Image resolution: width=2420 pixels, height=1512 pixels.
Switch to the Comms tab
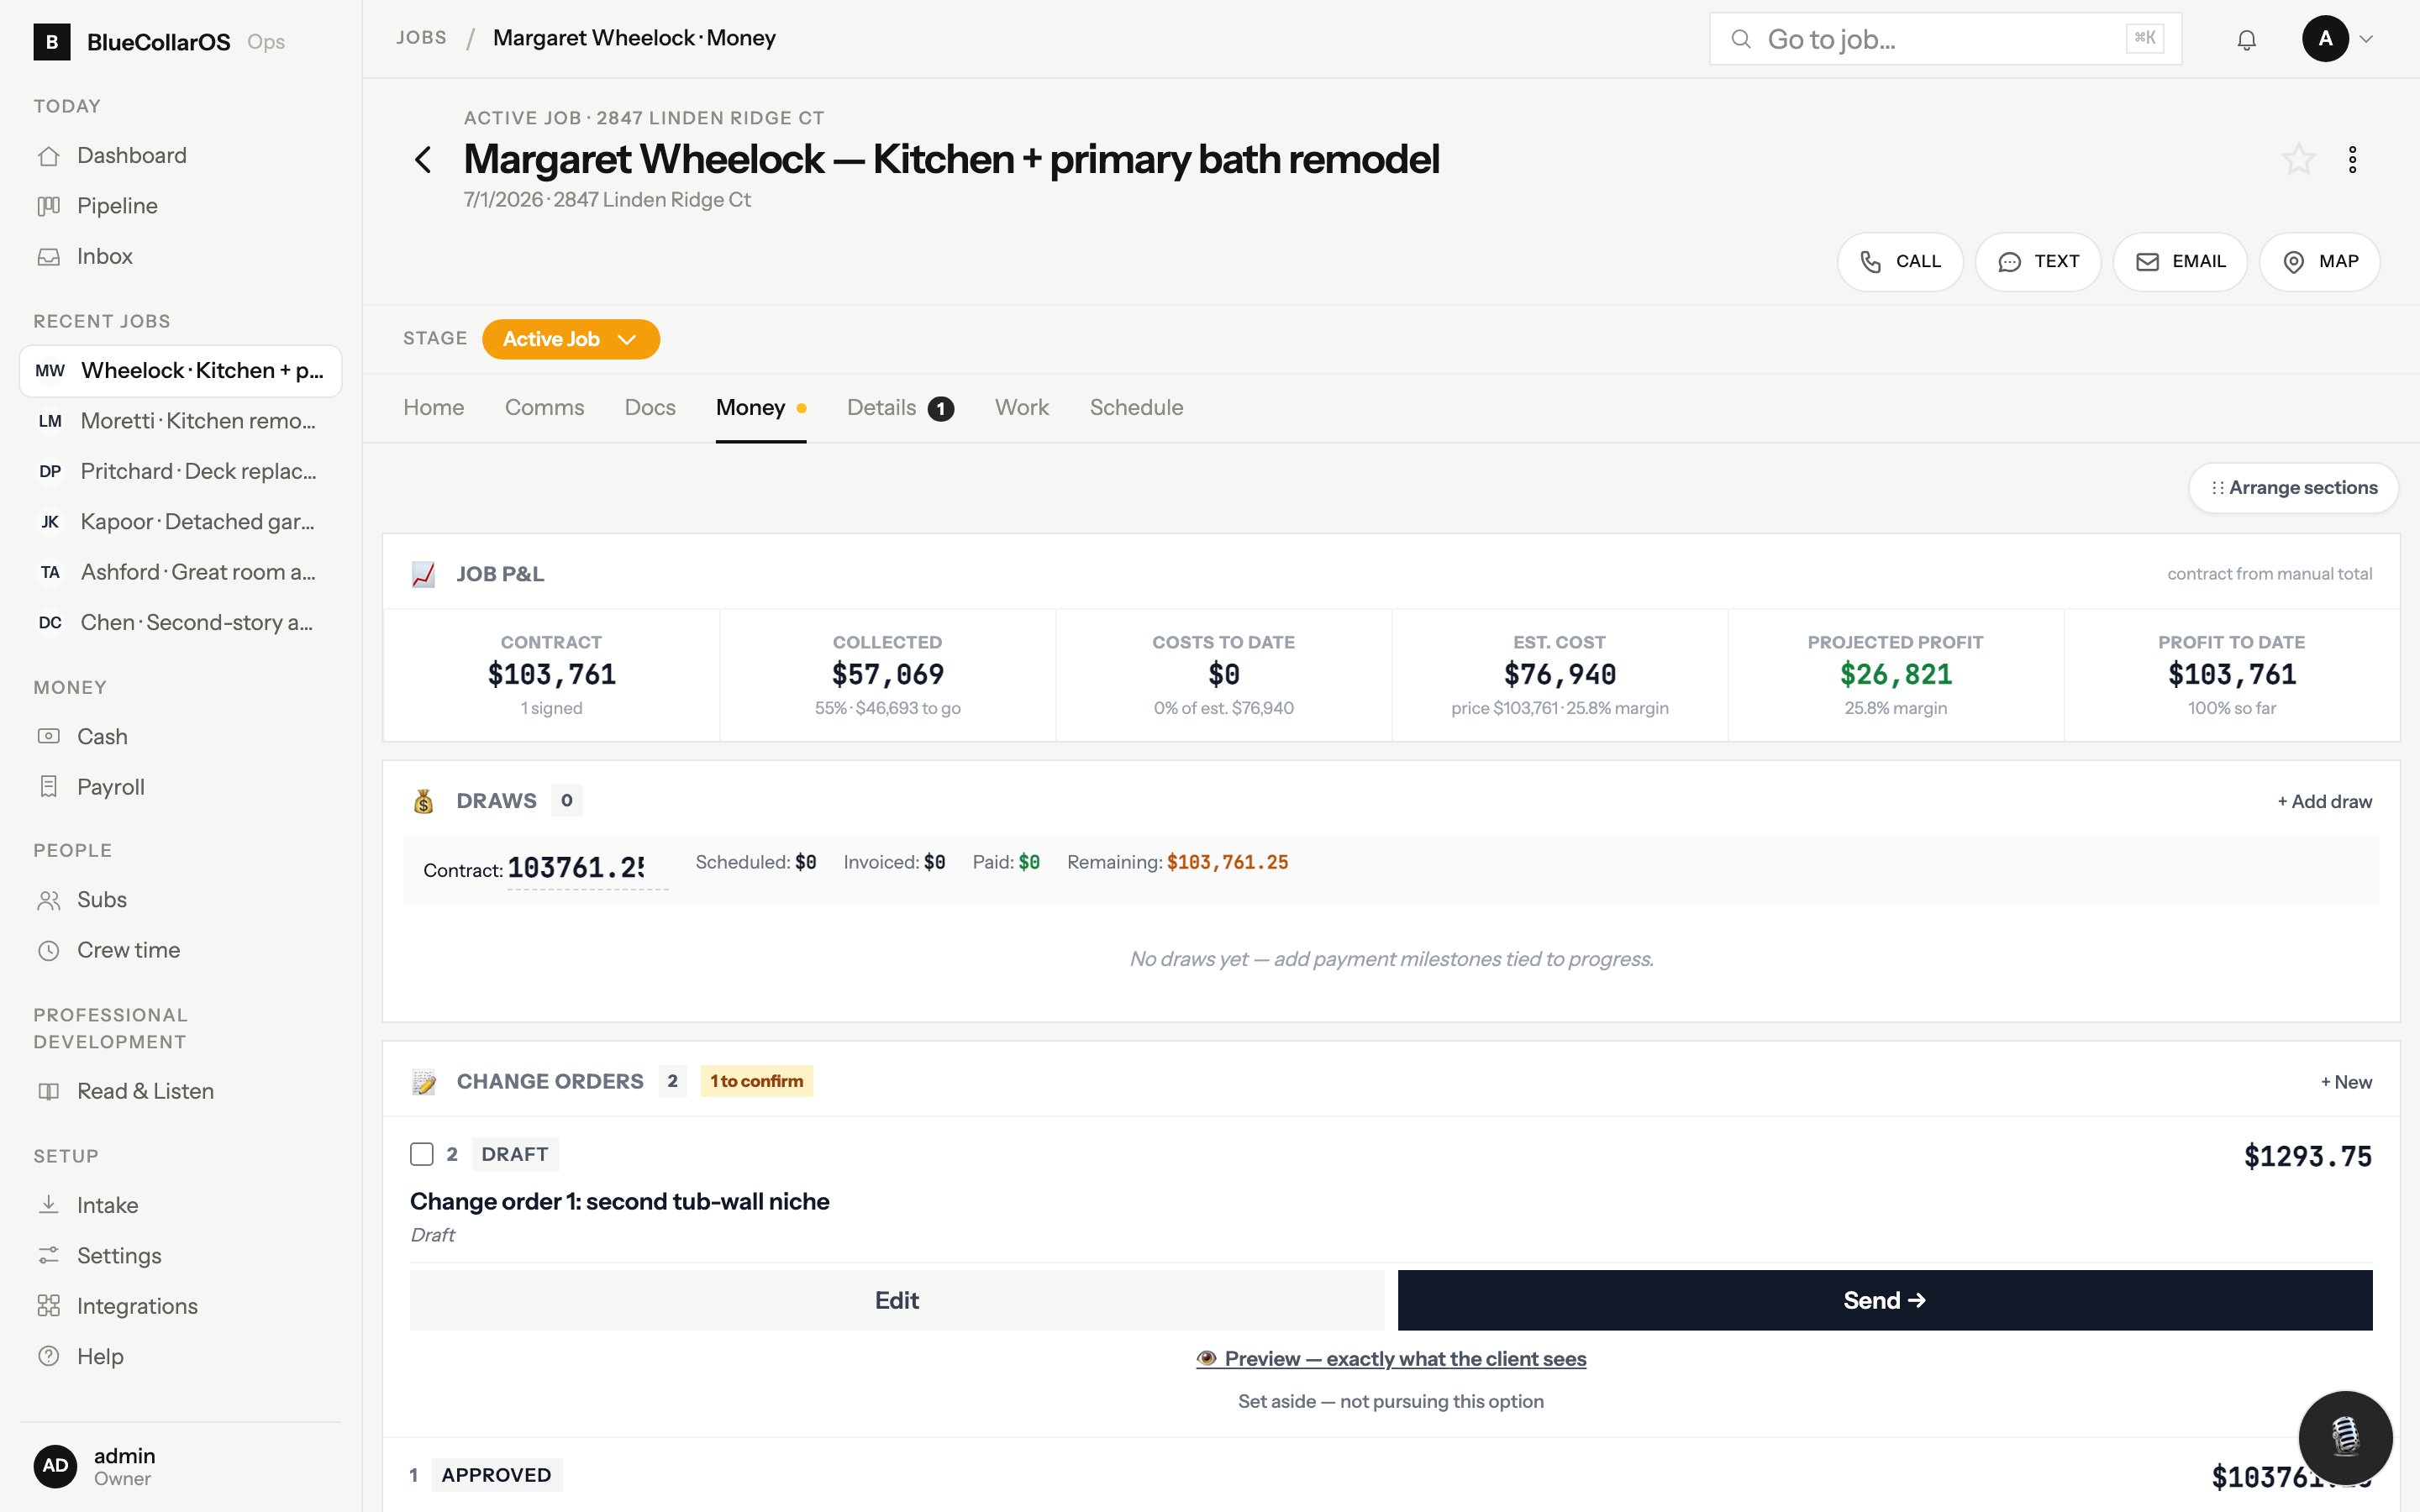(x=544, y=408)
